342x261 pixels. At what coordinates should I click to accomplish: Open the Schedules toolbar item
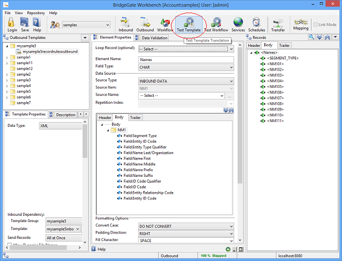[x=257, y=24]
